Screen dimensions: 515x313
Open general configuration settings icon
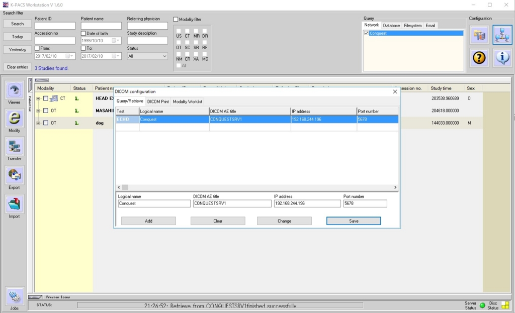[x=479, y=35]
